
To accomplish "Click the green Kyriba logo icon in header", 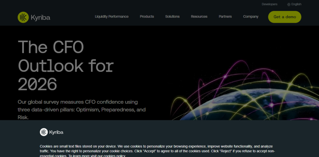I will (23, 17).
